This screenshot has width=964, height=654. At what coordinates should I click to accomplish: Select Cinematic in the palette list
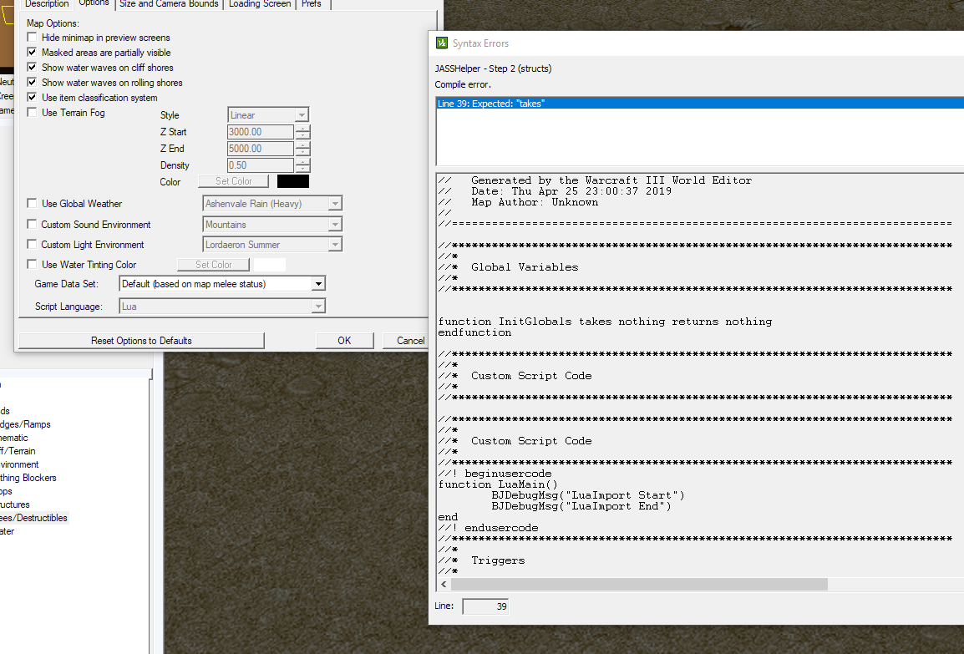14,438
